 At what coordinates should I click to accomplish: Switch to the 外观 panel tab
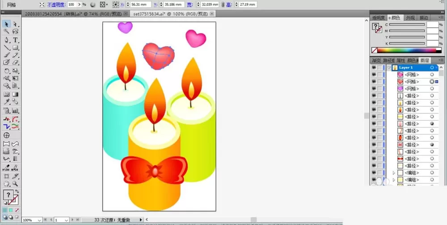[410, 18]
